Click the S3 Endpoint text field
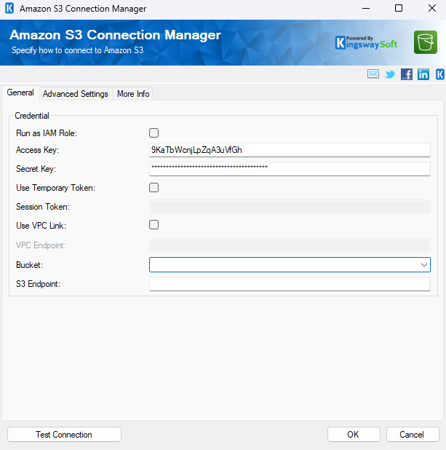The image size is (446, 450). (290, 284)
